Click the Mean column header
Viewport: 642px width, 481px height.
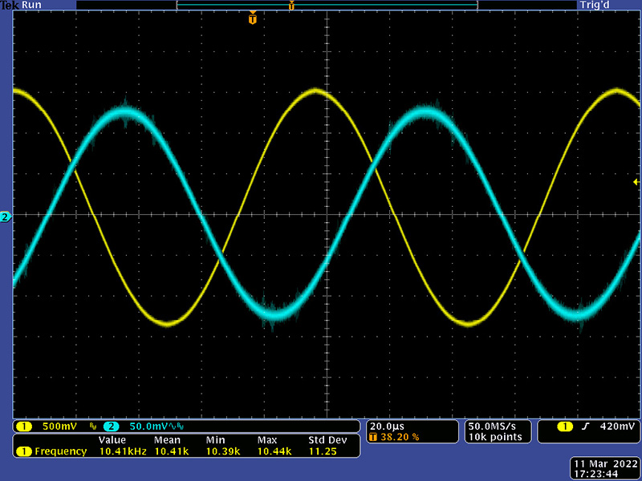tap(167, 440)
